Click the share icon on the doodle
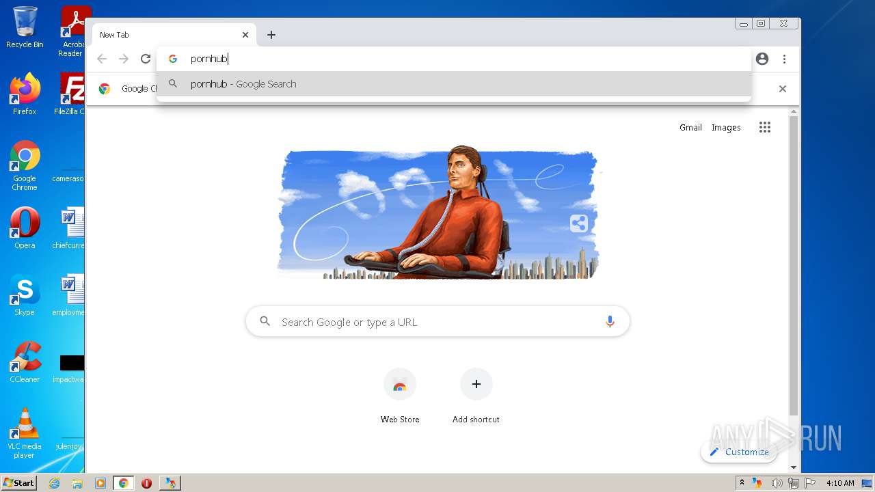The width and height of the screenshot is (875, 492). coord(578,223)
